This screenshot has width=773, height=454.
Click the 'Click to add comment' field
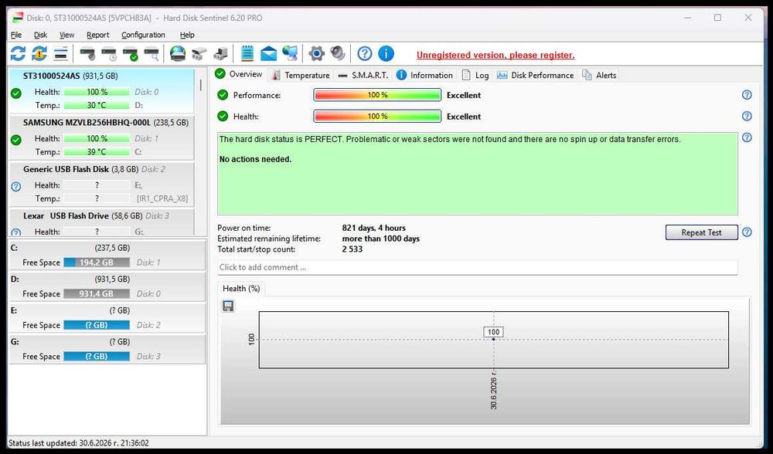point(477,267)
